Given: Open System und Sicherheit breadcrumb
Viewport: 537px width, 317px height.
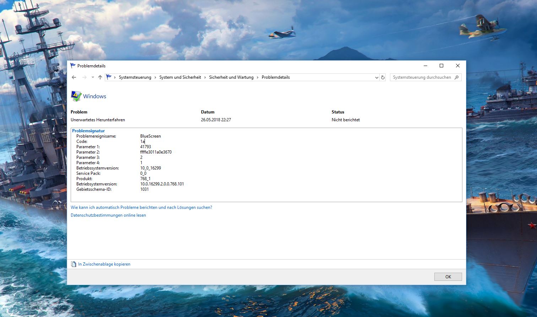Looking at the screenshot, I should [180, 77].
